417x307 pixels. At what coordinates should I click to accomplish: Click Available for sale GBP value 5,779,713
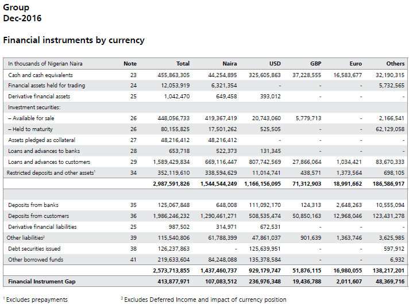pos(308,118)
